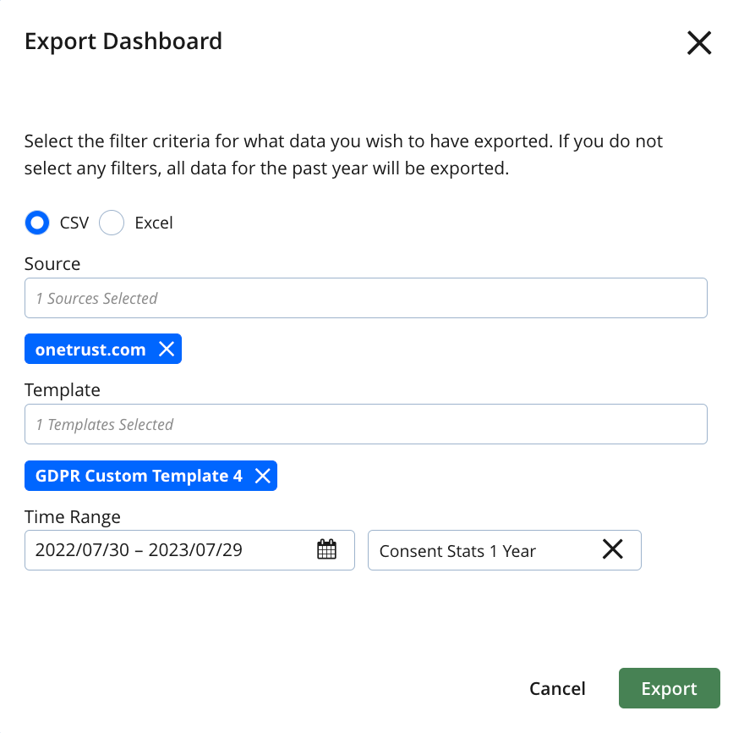Cancel the dashboard export
The width and height of the screenshot is (744, 733).
(x=557, y=688)
